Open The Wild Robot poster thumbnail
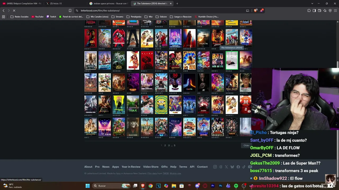 pyautogui.click(x=119, y=60)
